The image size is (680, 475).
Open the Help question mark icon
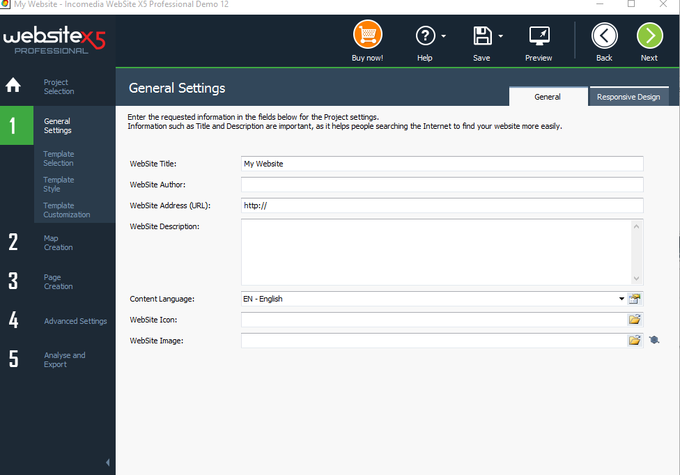pyautogui.click(x=426, y=36)
